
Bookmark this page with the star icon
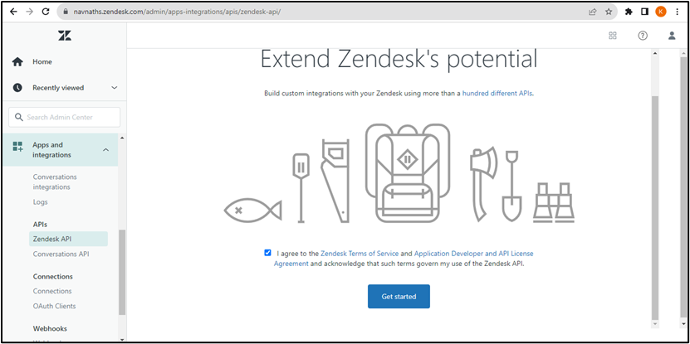(609, 12)
